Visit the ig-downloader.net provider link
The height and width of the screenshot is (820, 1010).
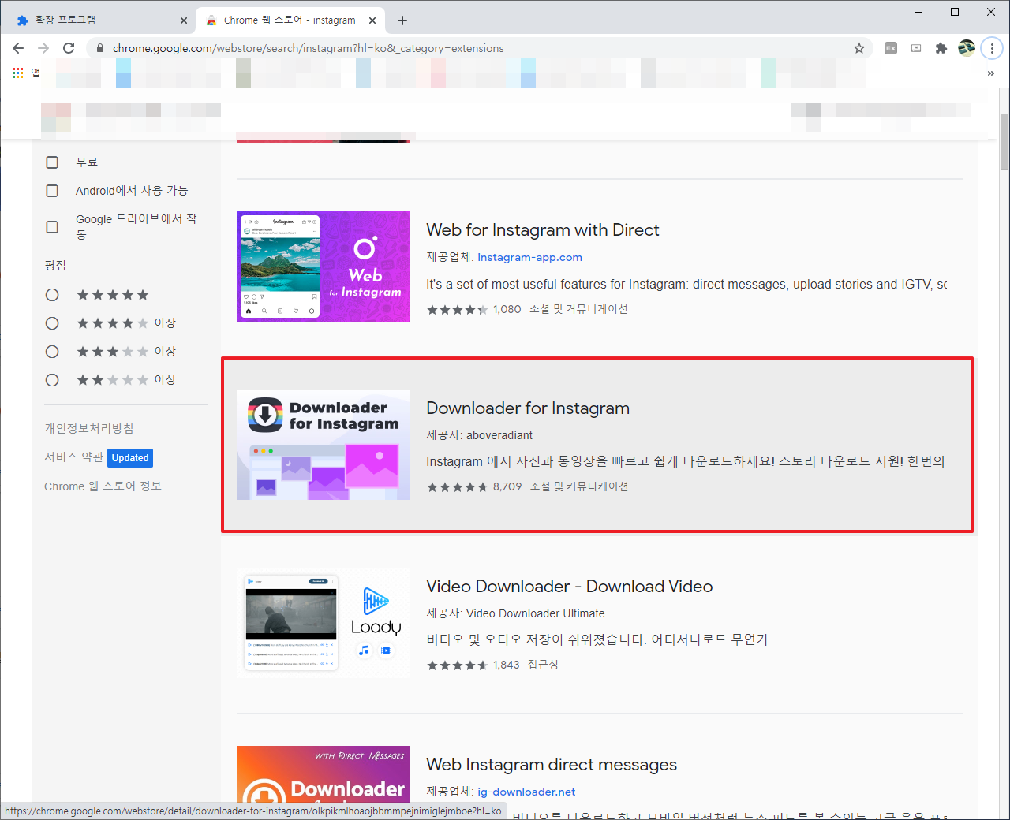click(526, 792)
